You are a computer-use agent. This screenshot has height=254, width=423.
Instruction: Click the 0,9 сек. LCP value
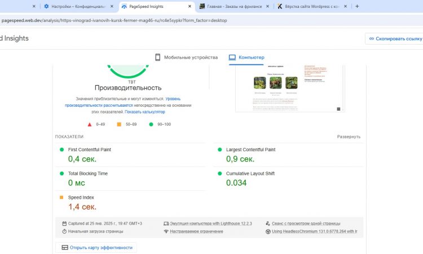point(240,159)
